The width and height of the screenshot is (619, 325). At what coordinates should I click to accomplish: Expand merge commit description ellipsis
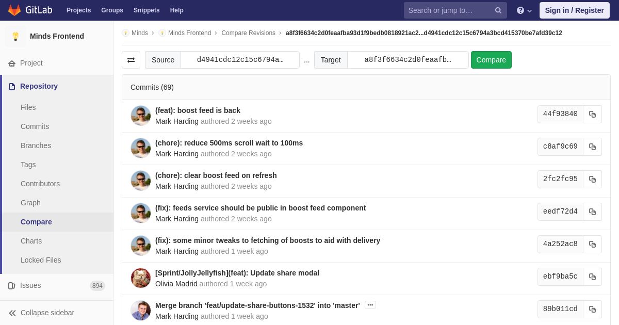[370, 305]
